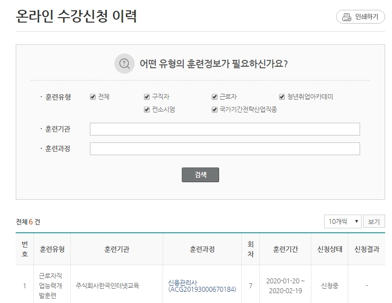Toggle the 근로자 checkbox
This screenshot has height=303, width=392.
[215, 97]
